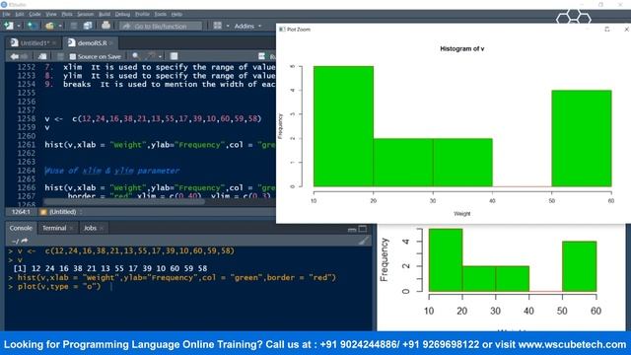Viewport: 631px width, 355px height.
Task: Open the File menu
Action: coord(7,14)
